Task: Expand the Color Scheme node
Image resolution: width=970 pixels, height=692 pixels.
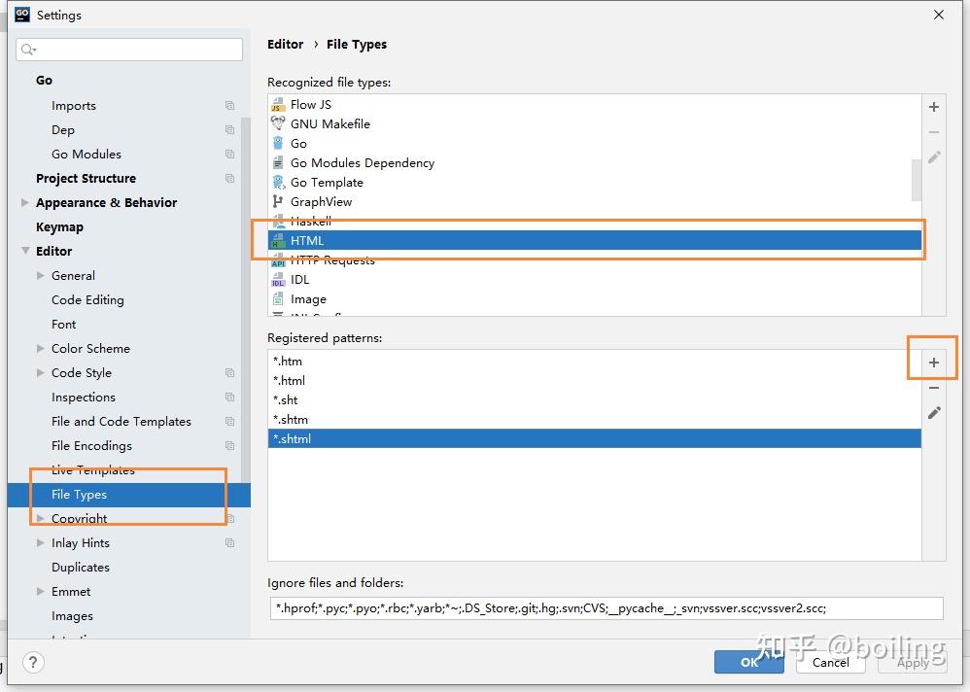Action: click(x=40, y=348)
